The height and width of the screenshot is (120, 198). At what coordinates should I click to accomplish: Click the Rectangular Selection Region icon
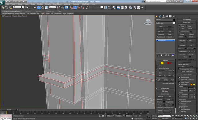click(x=31, y=7)
